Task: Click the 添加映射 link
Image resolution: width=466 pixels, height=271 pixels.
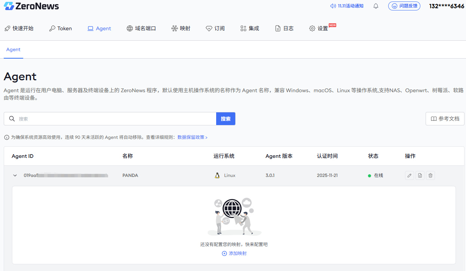Action: click(x=234, y=253)
